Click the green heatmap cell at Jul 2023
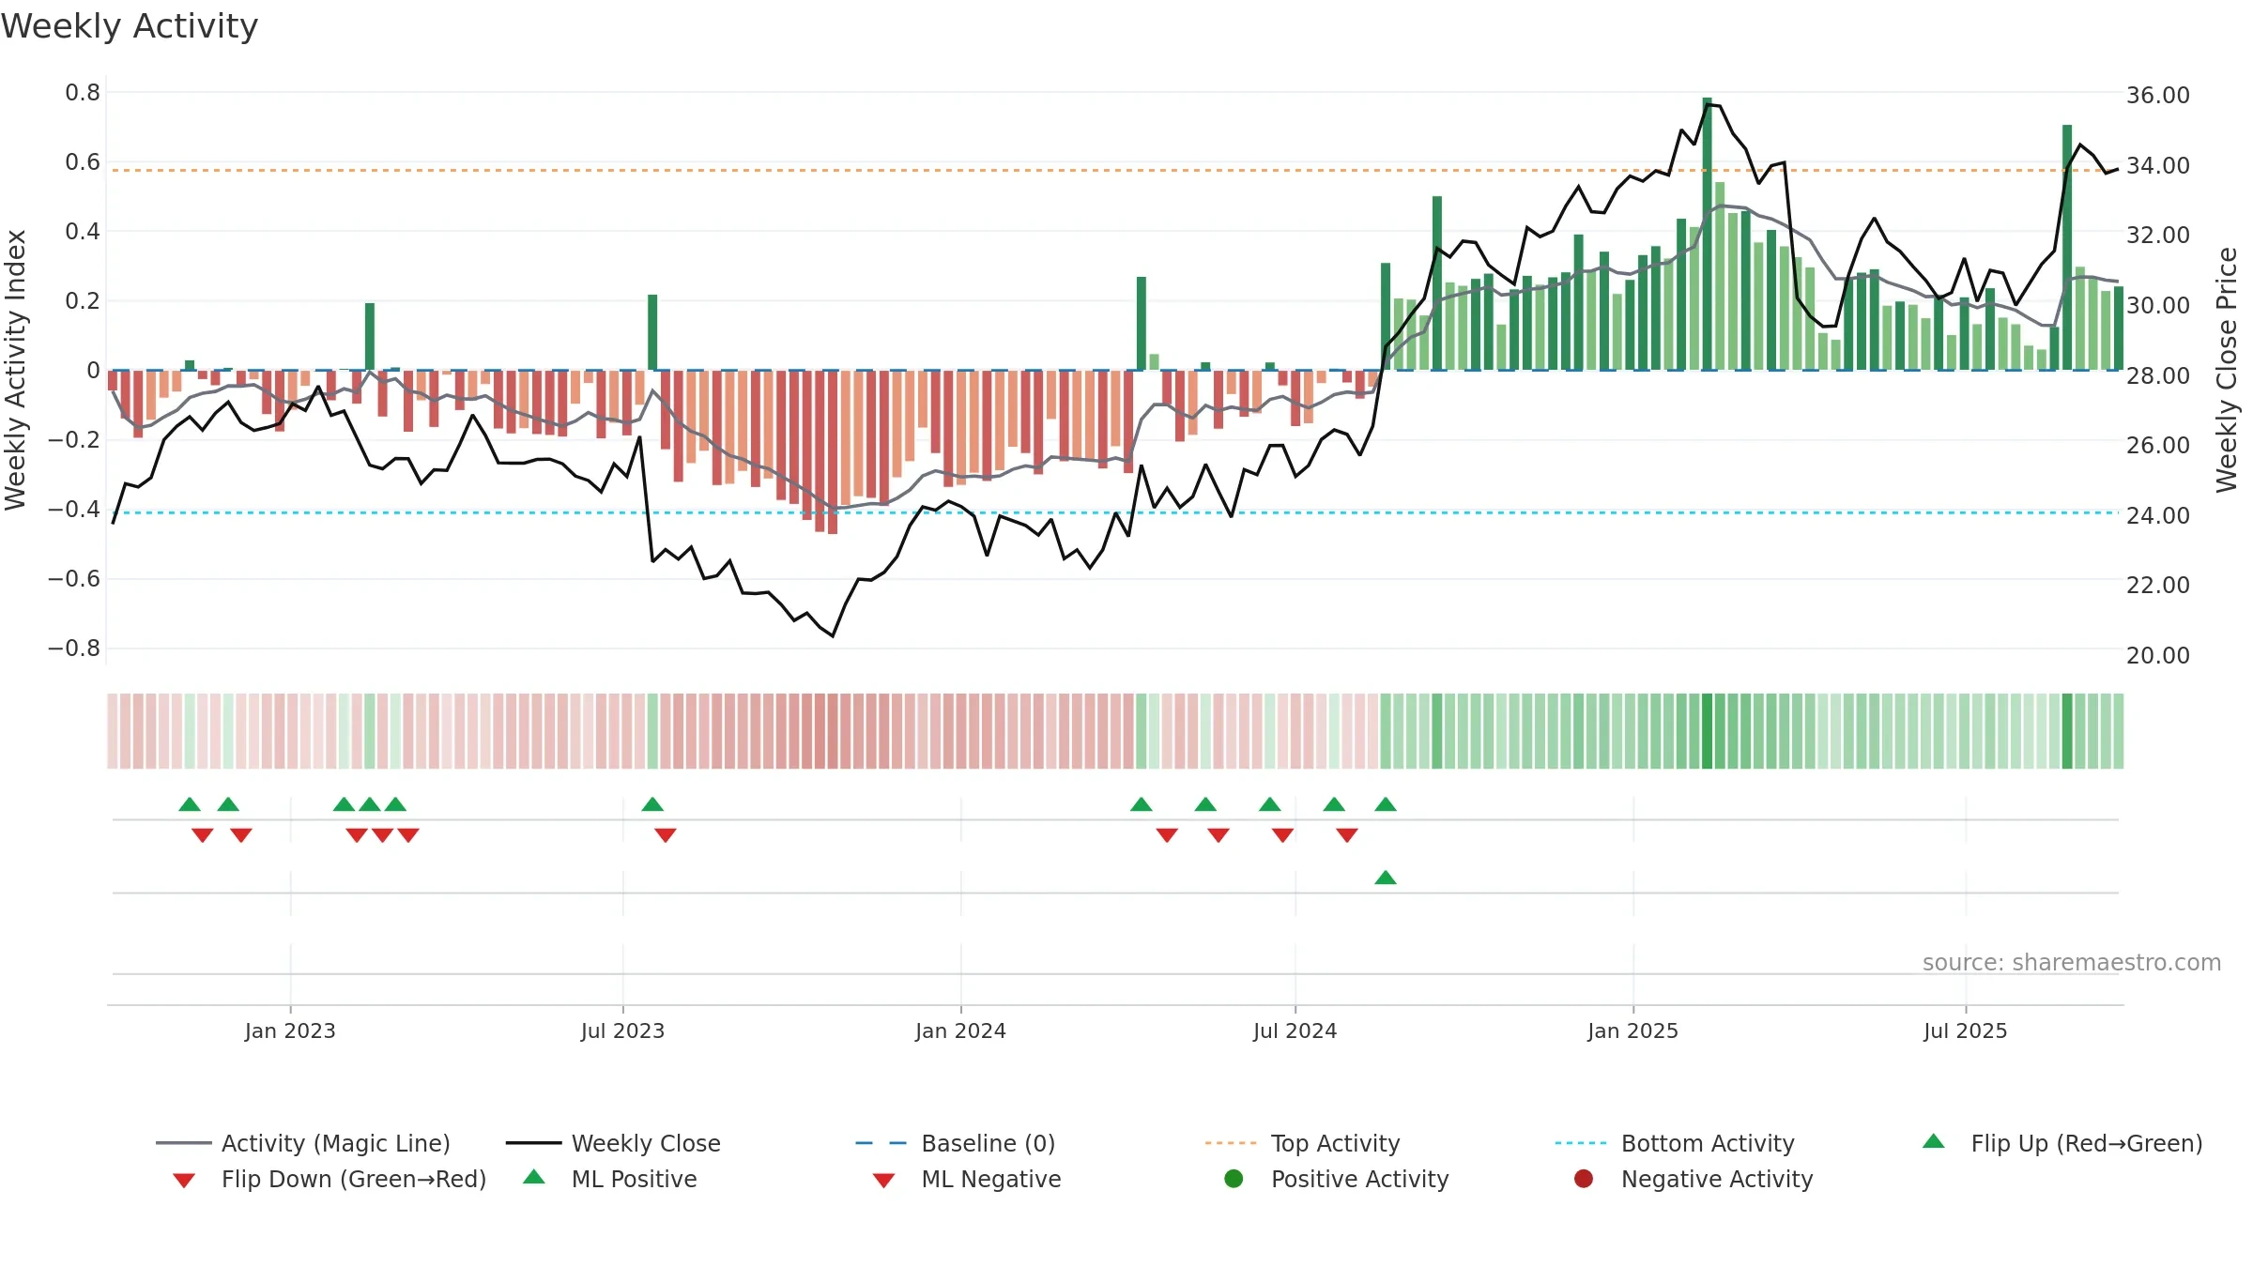The image size is (2253, 1267). 652,731
